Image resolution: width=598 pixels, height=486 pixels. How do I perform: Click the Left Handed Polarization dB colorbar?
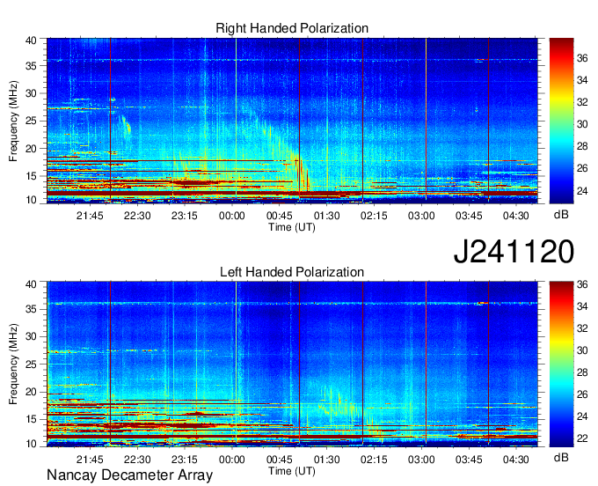click(x=561, y=364)
